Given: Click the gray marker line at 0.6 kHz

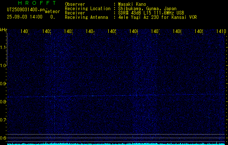Looking at the screenshot, I should click(116, 138).
